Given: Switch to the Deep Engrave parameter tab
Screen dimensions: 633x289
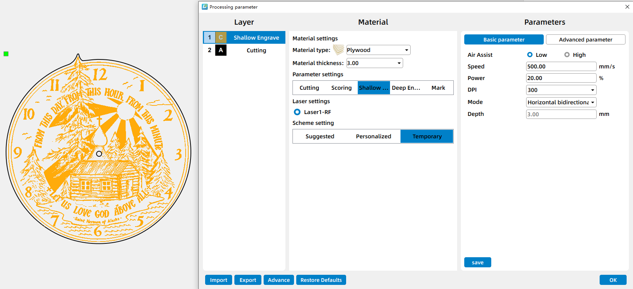Looking at the screenshot, I should [406, 88].
